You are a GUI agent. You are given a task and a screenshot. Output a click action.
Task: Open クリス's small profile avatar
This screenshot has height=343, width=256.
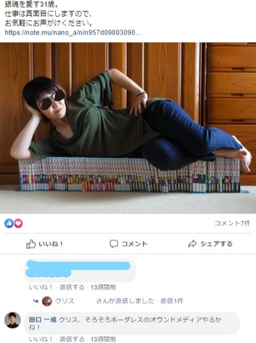pyautogui.click(x=47, y=301)
